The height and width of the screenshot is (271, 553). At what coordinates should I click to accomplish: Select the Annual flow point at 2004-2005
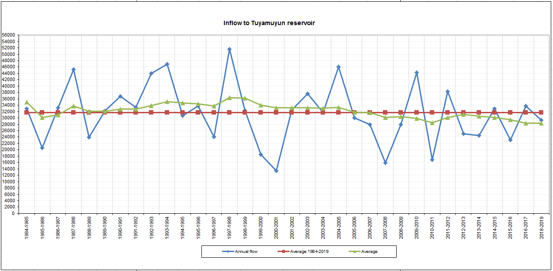[x=339, y=67]
